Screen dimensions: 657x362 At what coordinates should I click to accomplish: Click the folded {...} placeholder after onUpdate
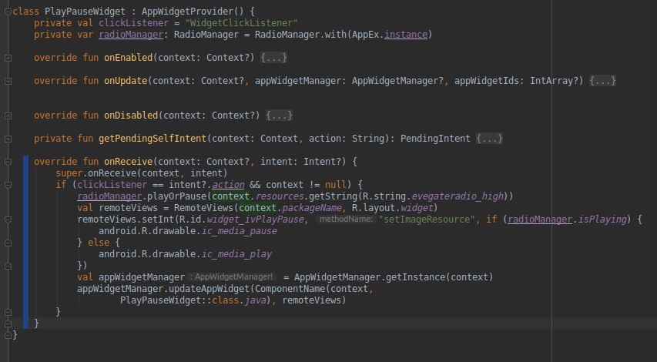[602, 81]
